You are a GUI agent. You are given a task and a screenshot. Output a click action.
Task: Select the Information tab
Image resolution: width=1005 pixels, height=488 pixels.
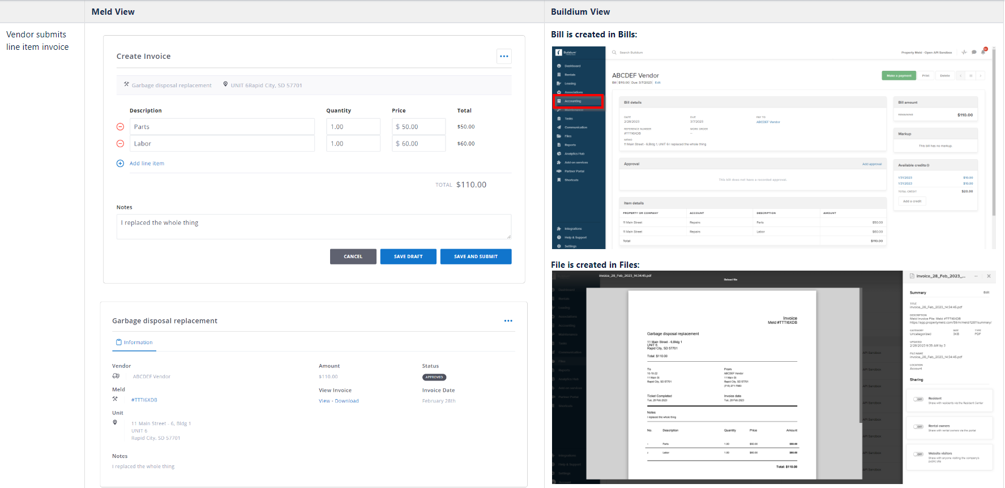(134, 343)
